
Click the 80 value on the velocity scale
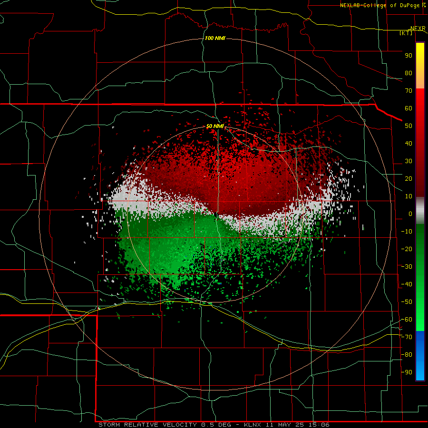click(409, 73)
